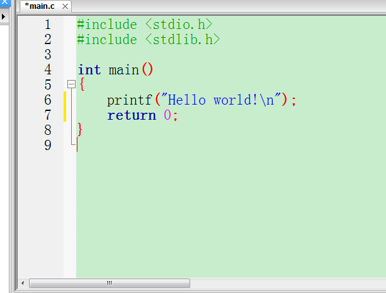Expand the side panel arrow

click(3, 17)
